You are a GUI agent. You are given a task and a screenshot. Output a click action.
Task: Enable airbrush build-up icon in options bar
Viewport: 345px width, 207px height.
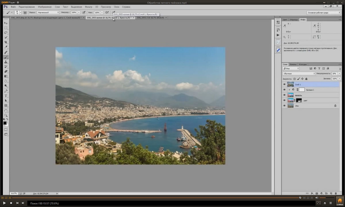107,13
